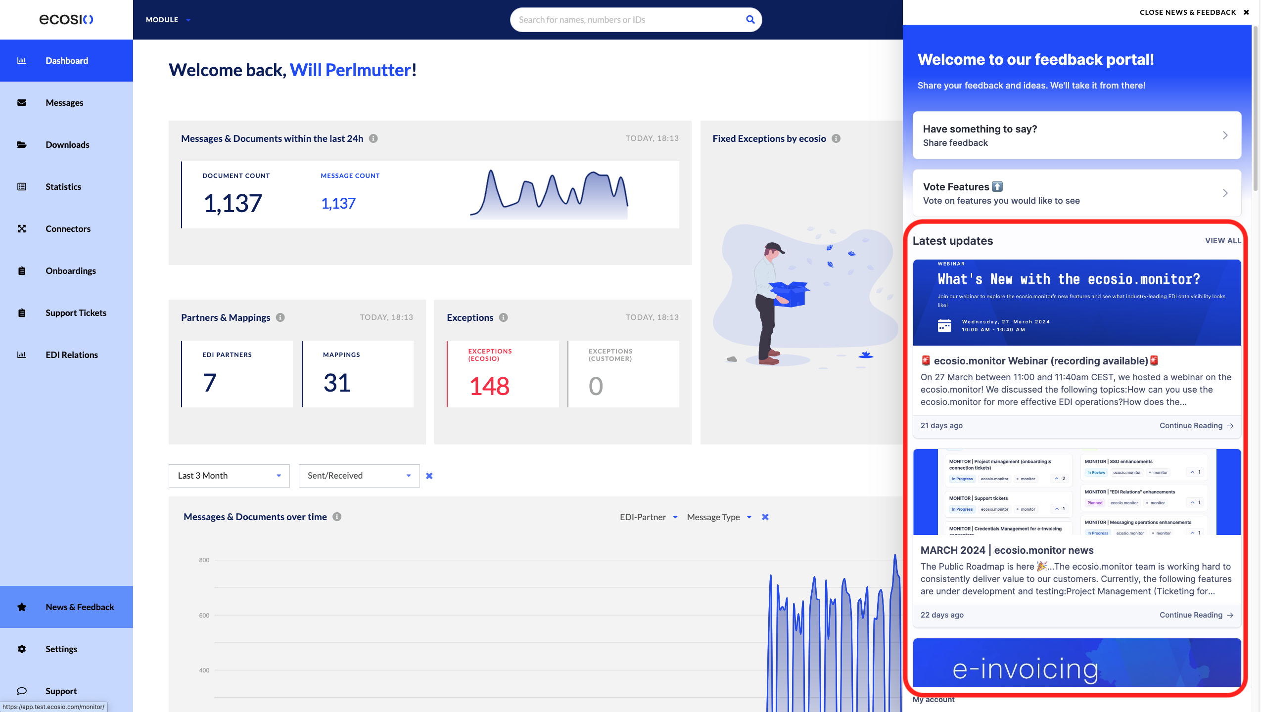Viewport: 1261px width, 712px height.
Task: Show info for Messages & Documents within last 24h
Action: click(x=374, y=138)
